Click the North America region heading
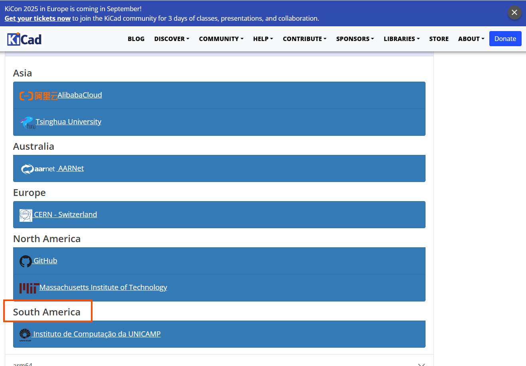 (x=47, y=239)
